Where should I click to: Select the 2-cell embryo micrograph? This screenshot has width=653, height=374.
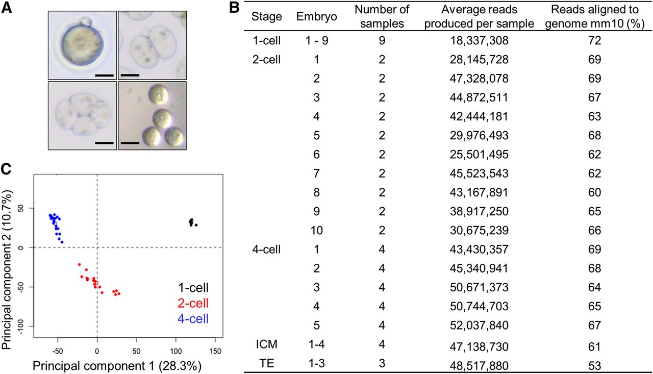pyautogui.click(x=152, y=46)
